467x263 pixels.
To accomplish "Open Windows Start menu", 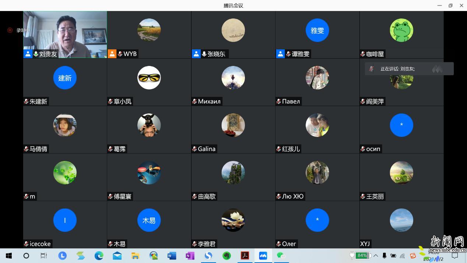I will point(8,255).
